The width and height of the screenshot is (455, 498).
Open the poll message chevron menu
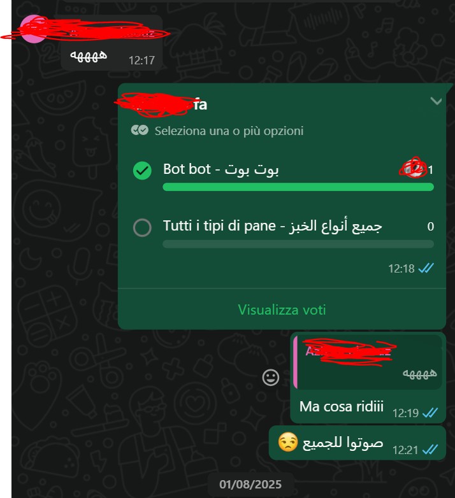[436, 101]
